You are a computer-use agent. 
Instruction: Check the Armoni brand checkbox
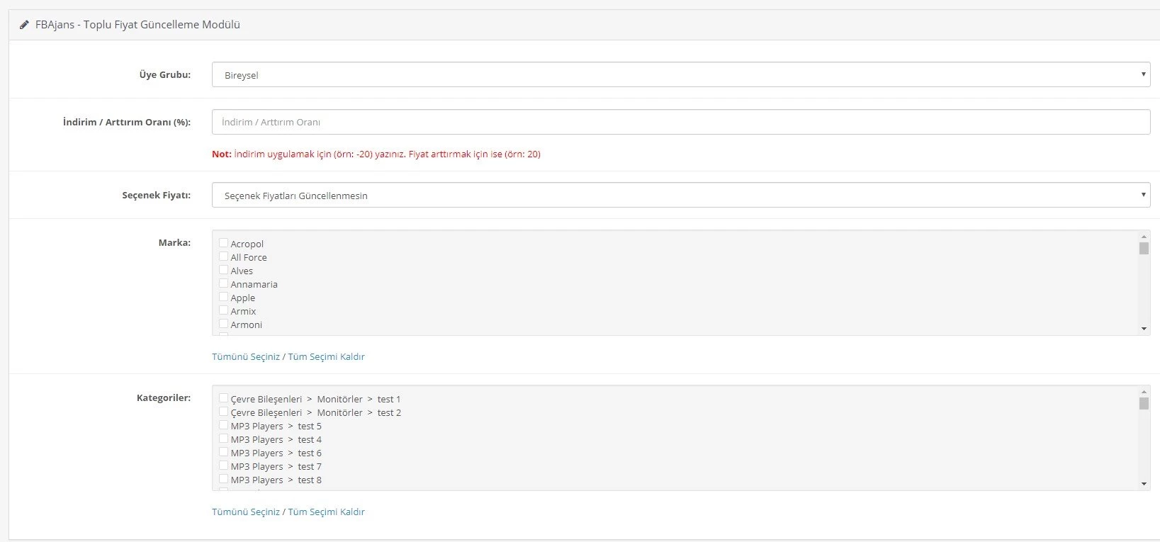click(x=223, y=324)
